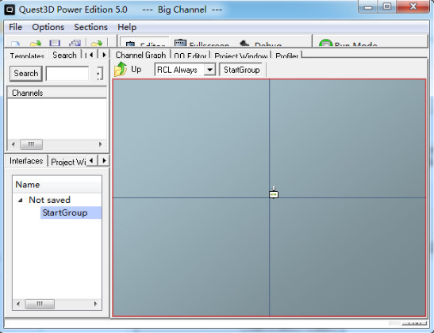
Task: Click the StartGroup button in toolbar
Action: pos(242,70)
